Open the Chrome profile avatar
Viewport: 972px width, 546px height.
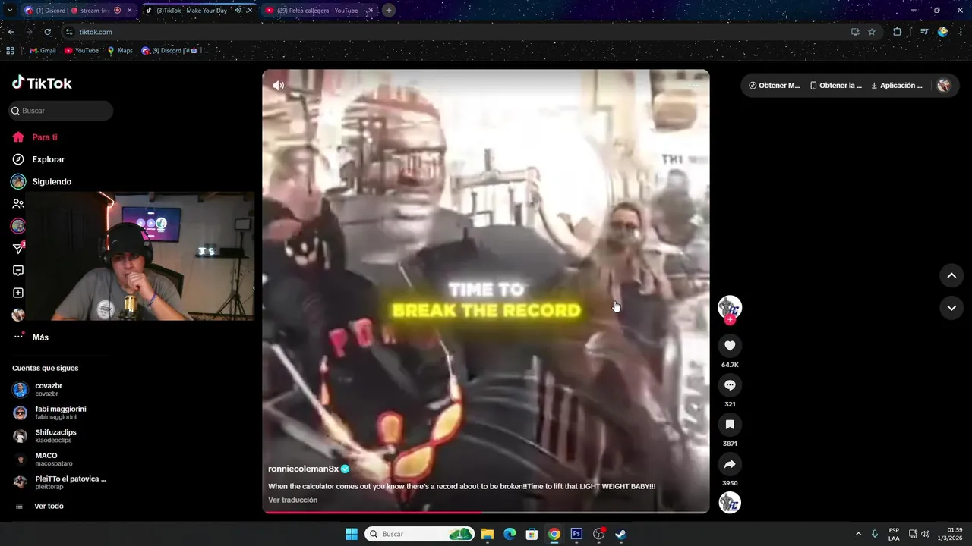coord(943,32)
